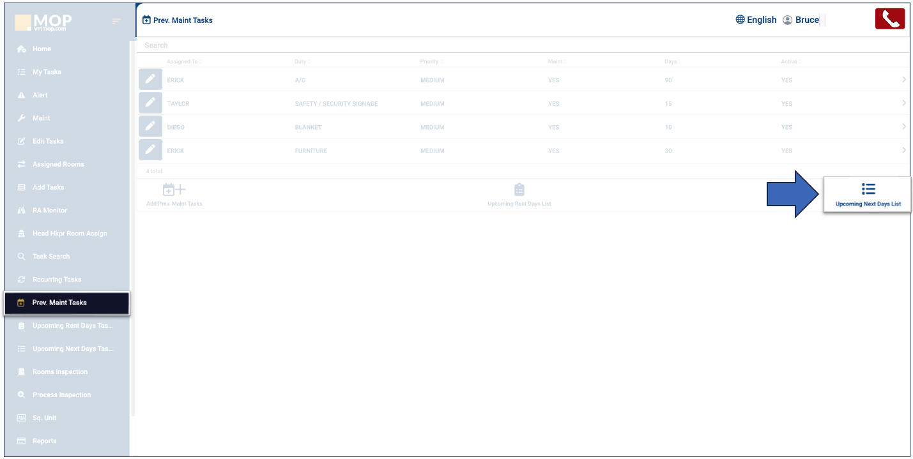This screenshot has width=913, height=459.
Task: Collapse the sidebar using hamburger icon
Action: tap(116, 22)
